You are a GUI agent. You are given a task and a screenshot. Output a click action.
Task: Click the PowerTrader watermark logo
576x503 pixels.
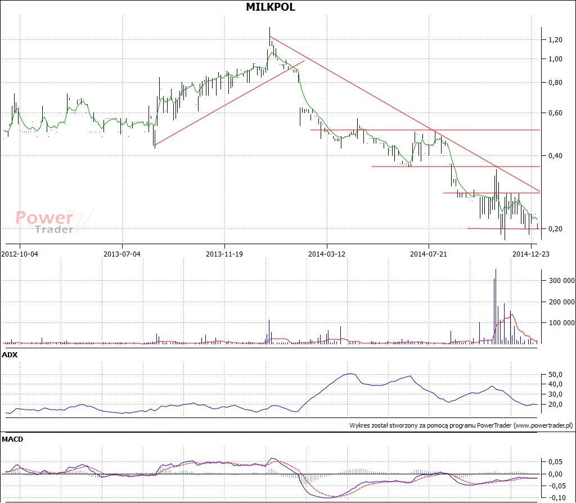(53, 222)
